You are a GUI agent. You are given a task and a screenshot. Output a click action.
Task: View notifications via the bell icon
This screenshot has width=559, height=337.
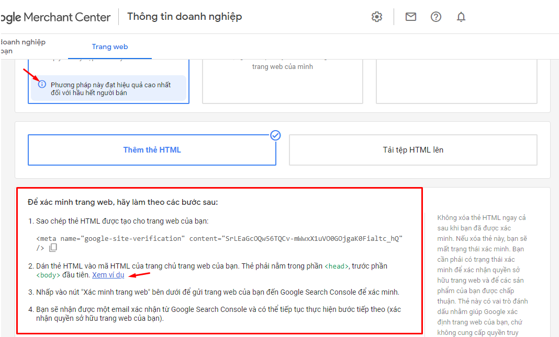461,16
